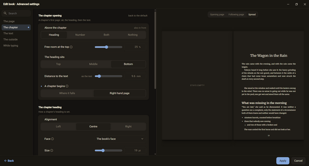309x166 pixels.
Task: Click the Search settings field
Action: click(x=16, y=13)
